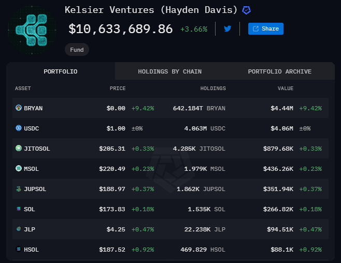Click the SOL token icon
The width and height of the screenshot is (341, 263).
[x=19, y=209]
